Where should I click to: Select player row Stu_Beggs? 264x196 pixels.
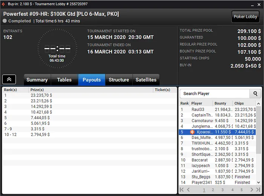click(x=217, y=177)
